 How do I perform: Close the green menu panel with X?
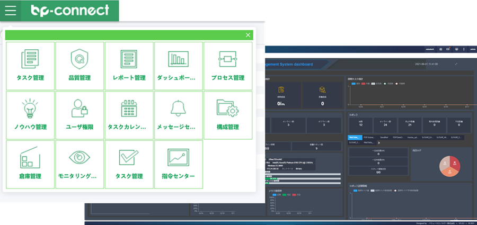tap(248, 35)
